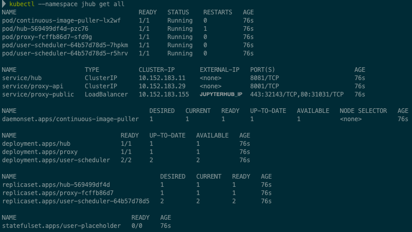Select daemonset.apps/continuous-image-puller name
The height and width of the screenshot is (232, 412).
(70, 119)
